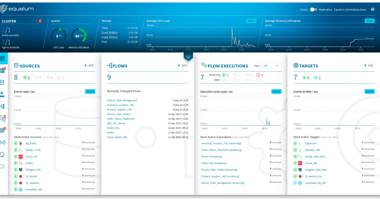Screen dimensions: 380x199
Task: Open the sources database sidebar icon
Action: pos(2,82)
